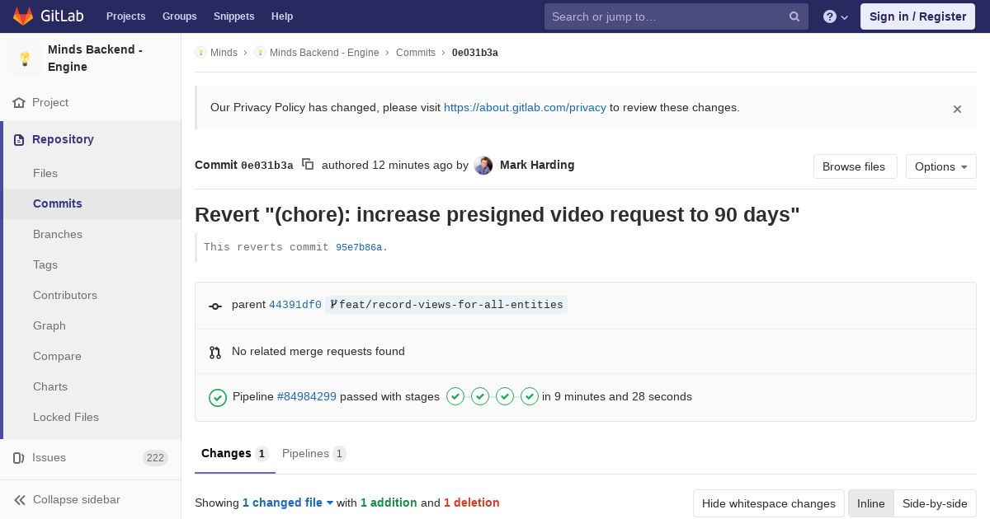Screen dimensions: 990x519
Task: Click the 0e031b3a breadcrumb text
Action: click(x=475, y=53)
